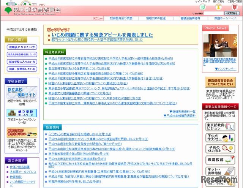This screenshot has height=188, width=243.
Task: Click the Tokyo Board of Education logo
Action: pyautogui.click(x=32, y=9)
